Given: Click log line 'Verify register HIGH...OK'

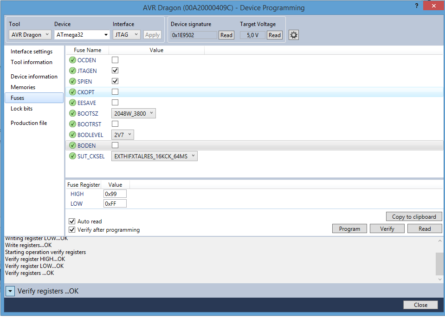Looking at the screenshot, I should click(x=35, y=259).
